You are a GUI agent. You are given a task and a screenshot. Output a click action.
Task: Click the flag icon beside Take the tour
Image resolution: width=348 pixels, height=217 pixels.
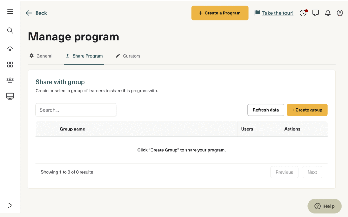click(257, 13)
